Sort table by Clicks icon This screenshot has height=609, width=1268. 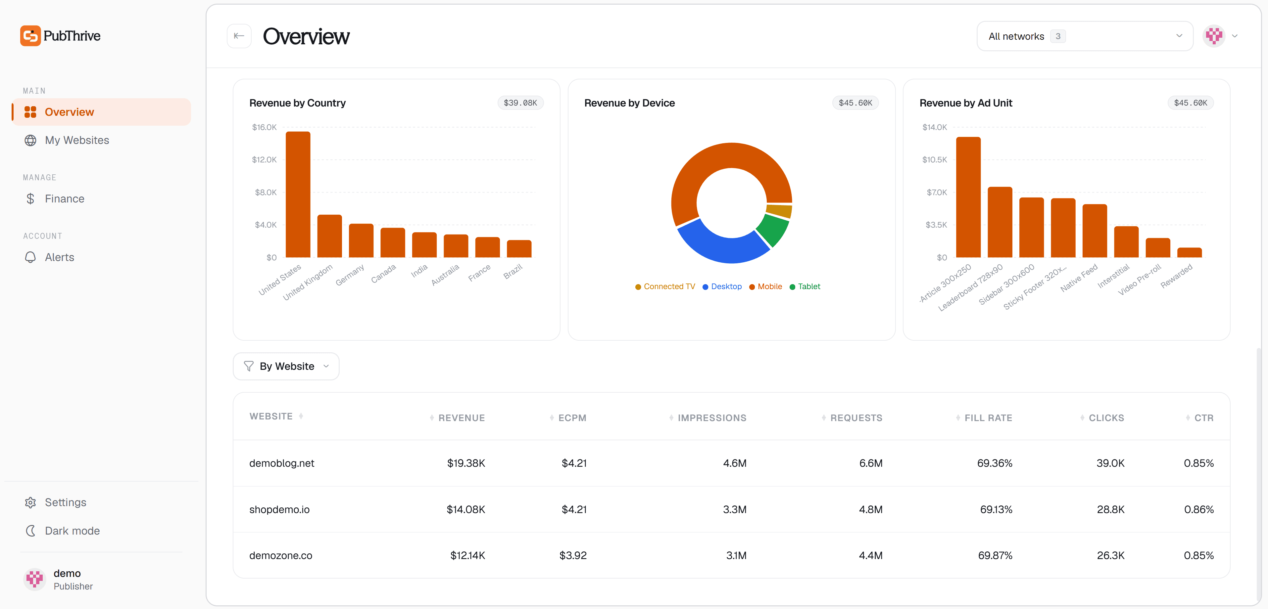point(1082,418)
